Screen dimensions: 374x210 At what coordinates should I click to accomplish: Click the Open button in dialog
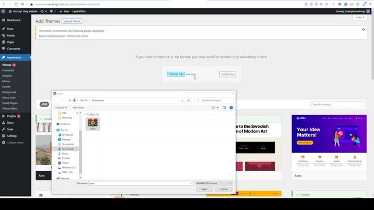point(204,189)
